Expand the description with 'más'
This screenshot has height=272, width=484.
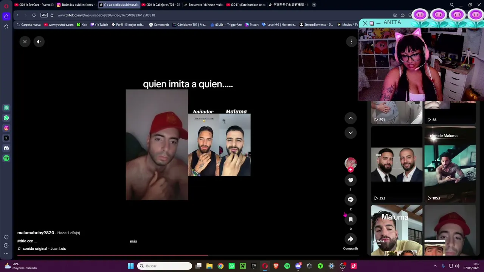[133, 241]
